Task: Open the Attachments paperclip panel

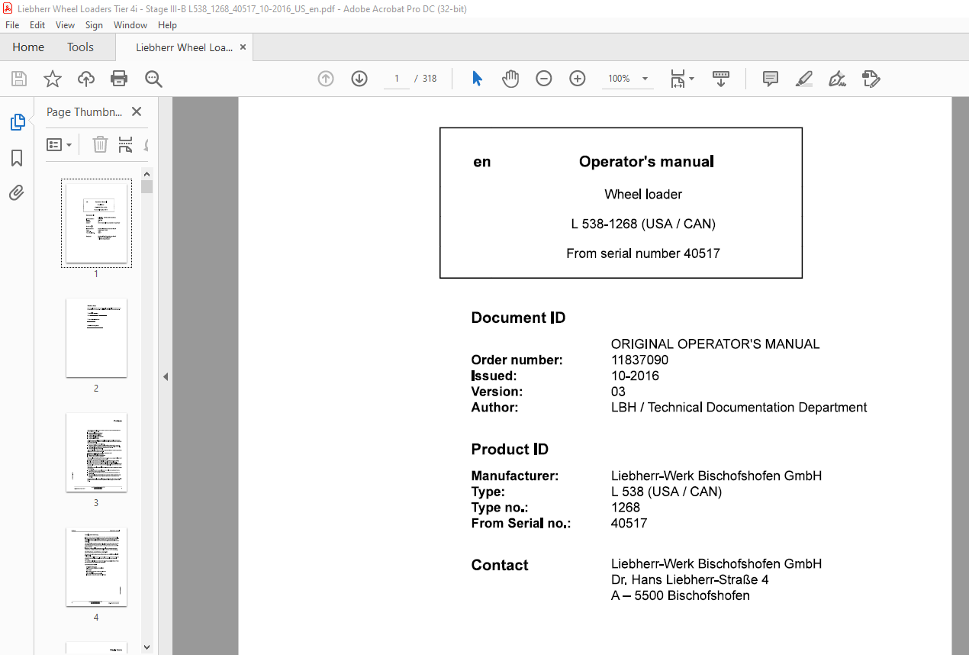Action: (17, 193)
